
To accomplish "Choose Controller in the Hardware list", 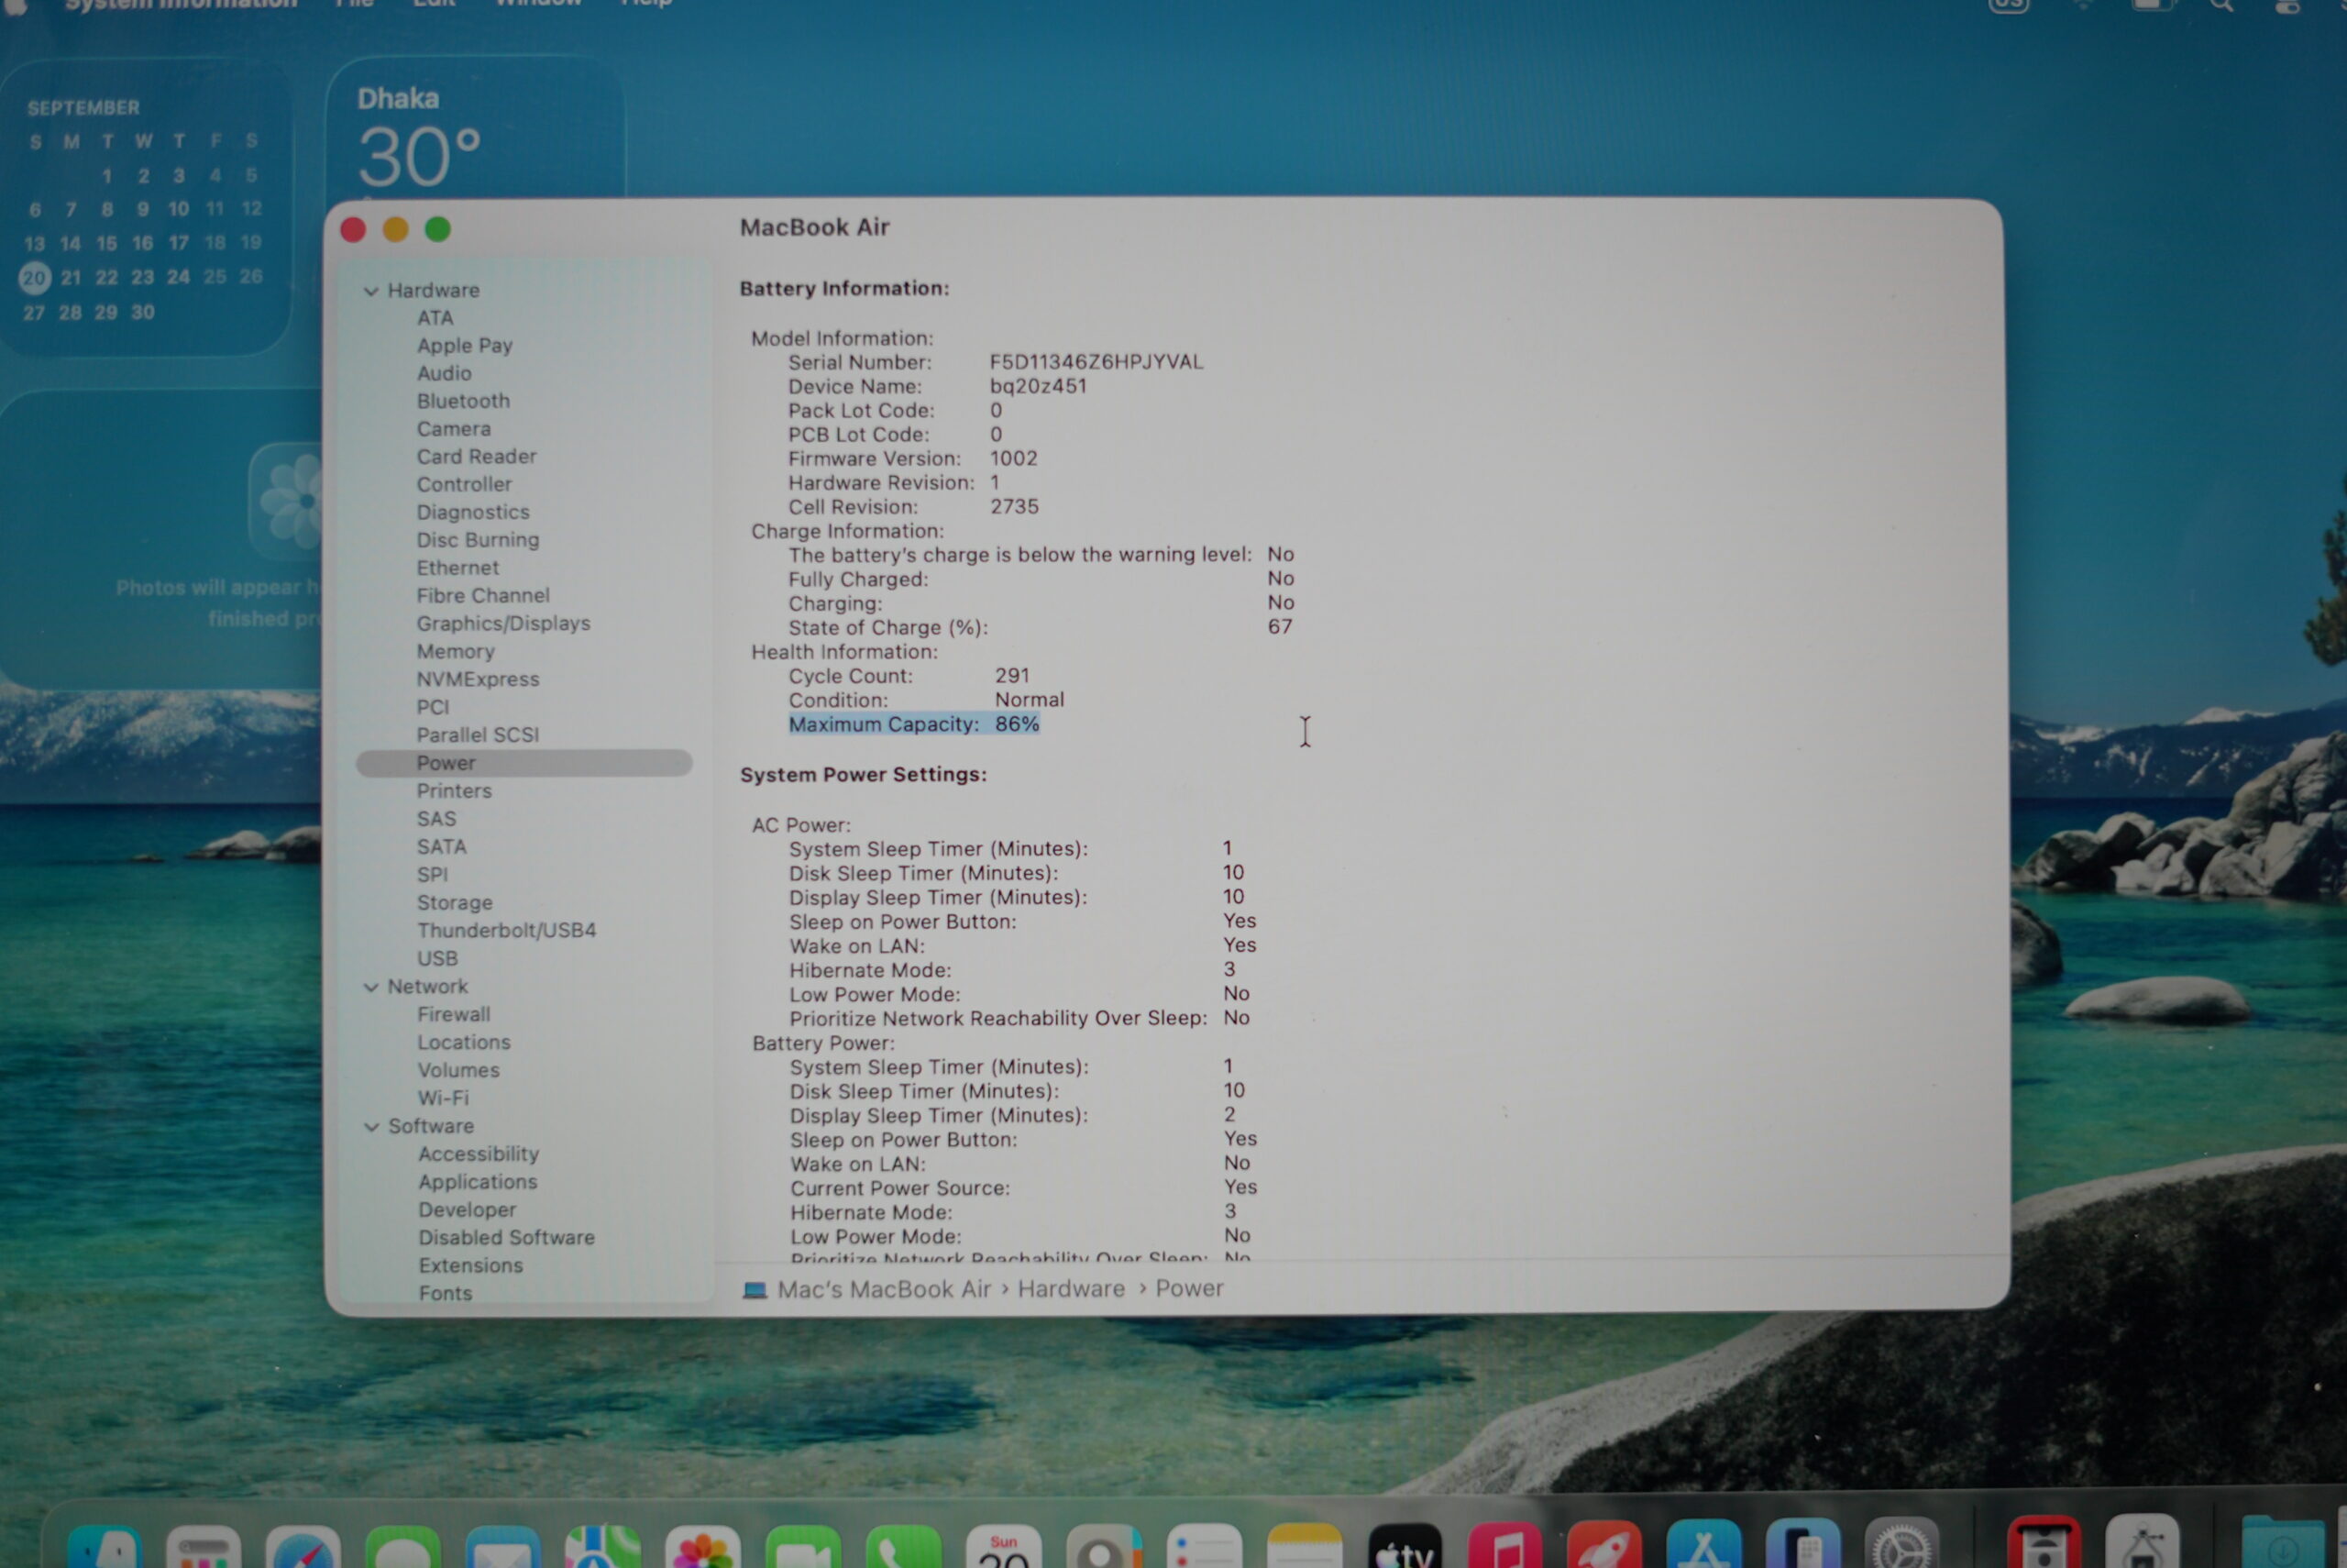I will point(464,485).
